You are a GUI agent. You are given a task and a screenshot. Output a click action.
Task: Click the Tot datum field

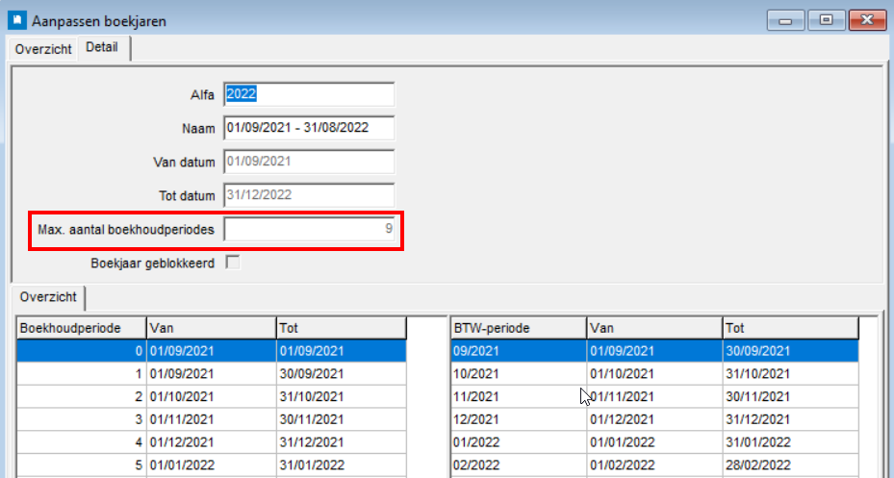(x=308, y=195)
